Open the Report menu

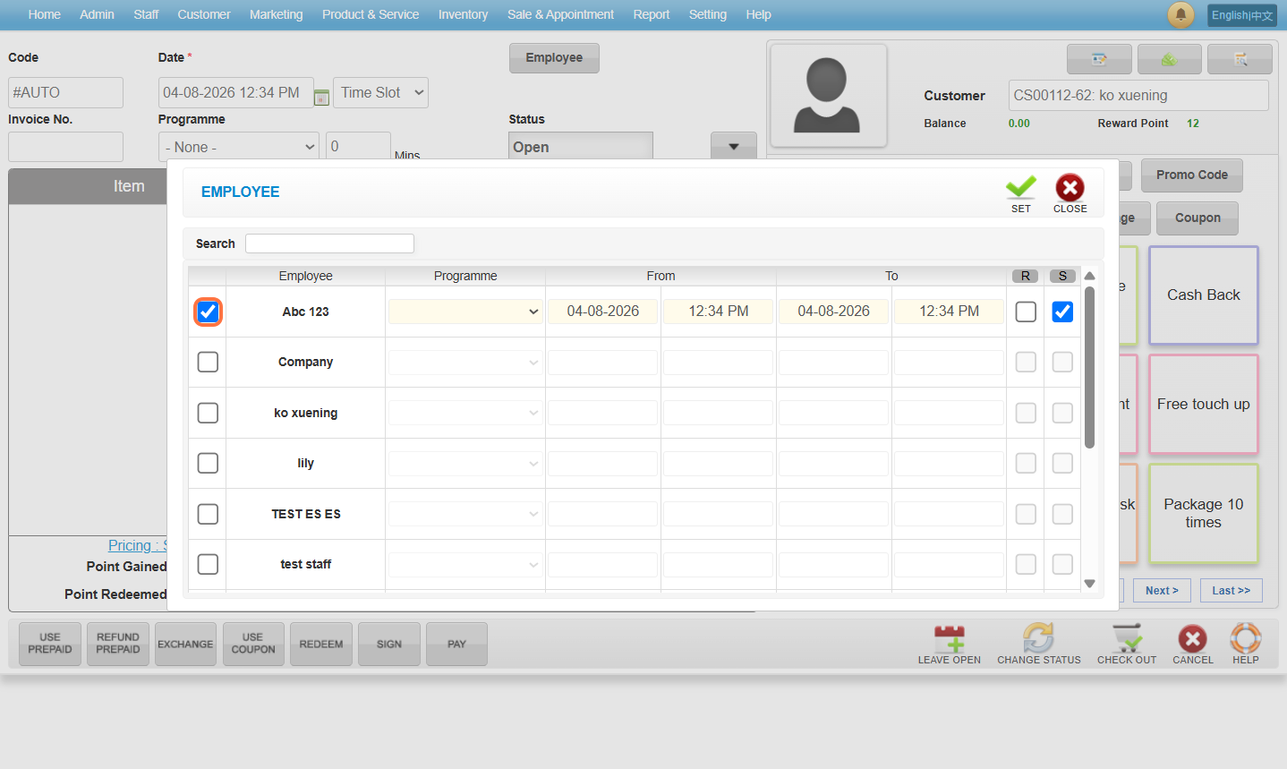point(652,14)
